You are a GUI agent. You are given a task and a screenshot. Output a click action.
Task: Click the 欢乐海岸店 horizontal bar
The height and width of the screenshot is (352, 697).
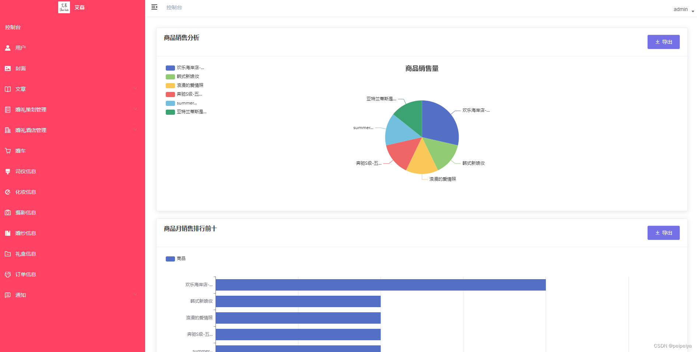(x=381, y=285)
